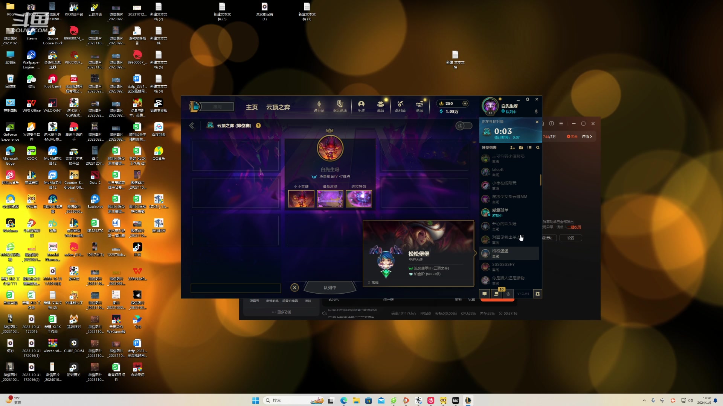Click the list view options icon in friends list

pyautogui.click(x=529, y=148)
